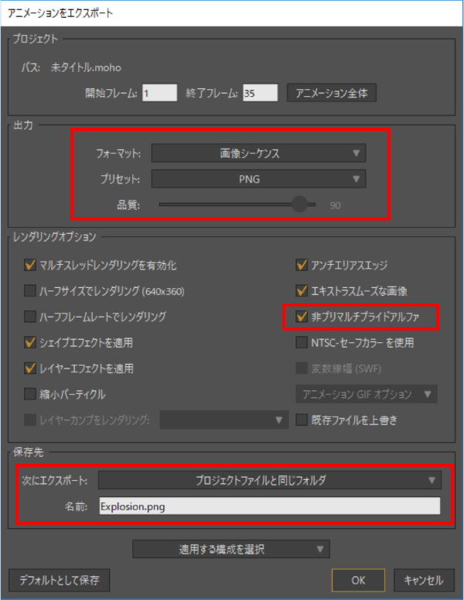Viewport: 464px width, 600px height.
Task: Uncheck シェイプエフェクトを適用 option
Action: (31, 342)
